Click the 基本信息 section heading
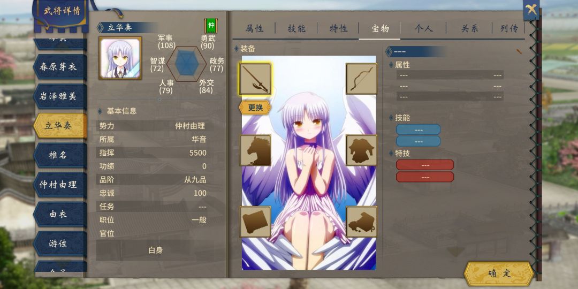 point(121,111)
